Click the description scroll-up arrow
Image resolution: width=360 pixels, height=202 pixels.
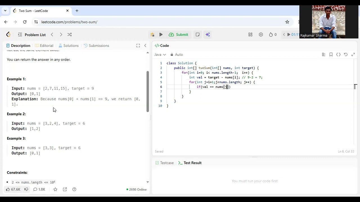click(x=148, y=53)
